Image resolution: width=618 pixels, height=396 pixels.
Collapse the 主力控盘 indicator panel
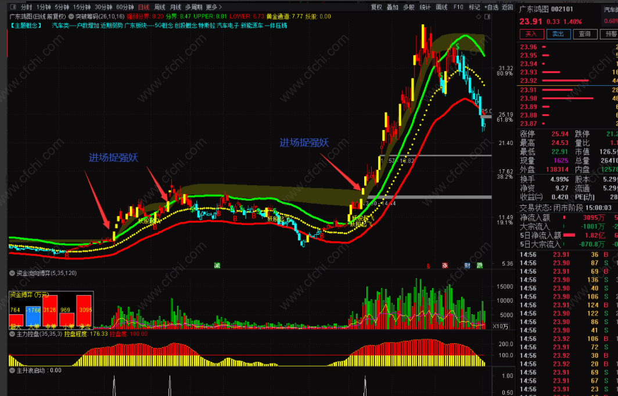tap(12, 334)
